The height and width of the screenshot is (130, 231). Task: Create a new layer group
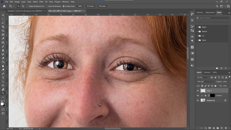(218, 128)
